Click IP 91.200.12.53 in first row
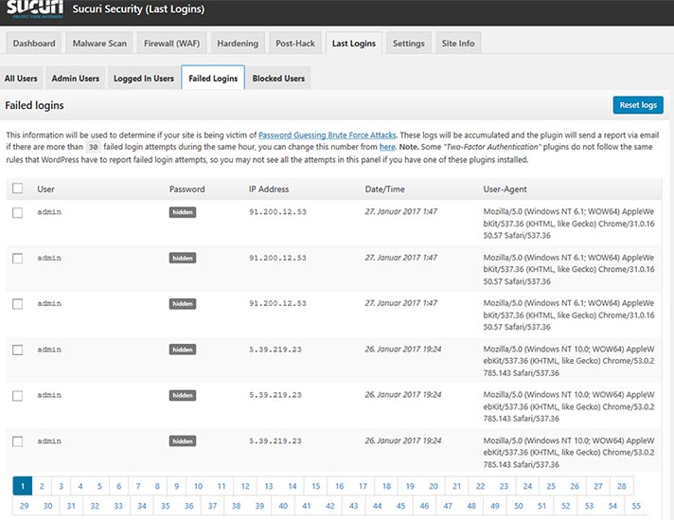 [x=277, y=212]
